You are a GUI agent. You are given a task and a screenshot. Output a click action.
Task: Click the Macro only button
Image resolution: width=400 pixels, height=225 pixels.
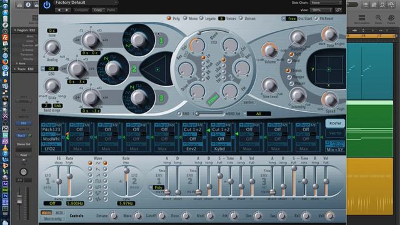click(x=52, y=219)
